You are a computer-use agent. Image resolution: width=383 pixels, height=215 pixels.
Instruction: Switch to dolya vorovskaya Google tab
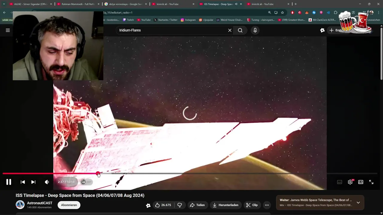point(125,4)
